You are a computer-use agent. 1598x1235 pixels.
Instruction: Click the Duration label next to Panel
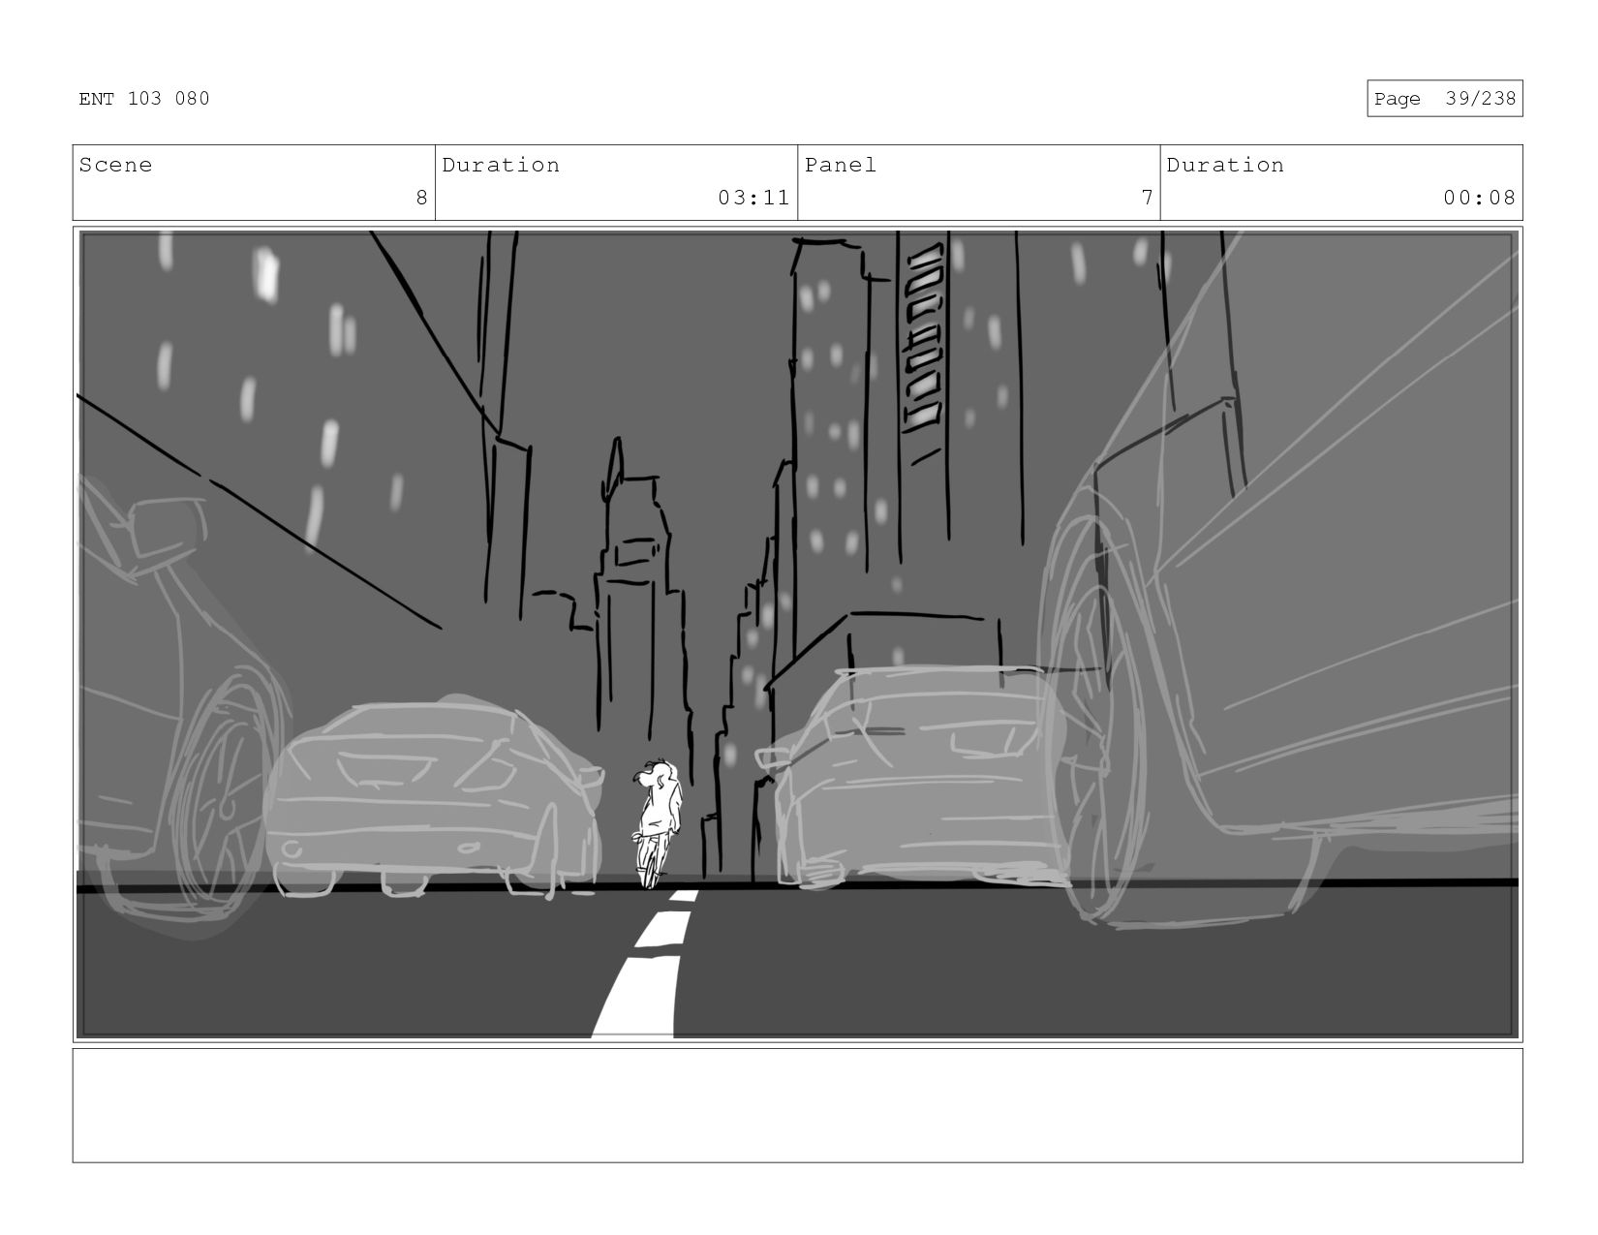1225,165
